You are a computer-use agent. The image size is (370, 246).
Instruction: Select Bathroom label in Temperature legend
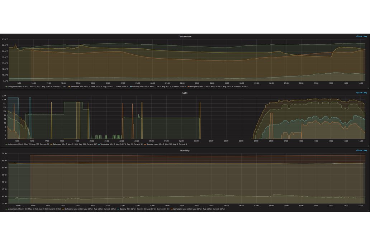[x=75, y=87]
